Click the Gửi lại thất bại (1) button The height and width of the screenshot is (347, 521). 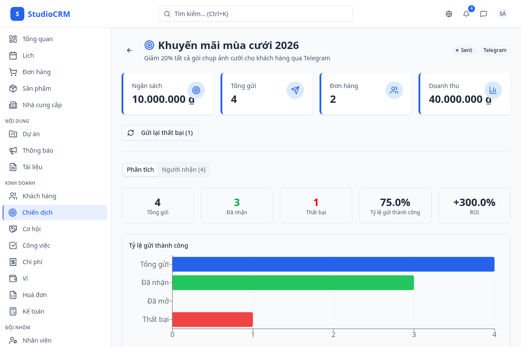[160, 133]
